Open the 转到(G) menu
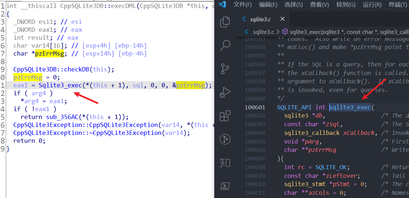 point(346,4)
